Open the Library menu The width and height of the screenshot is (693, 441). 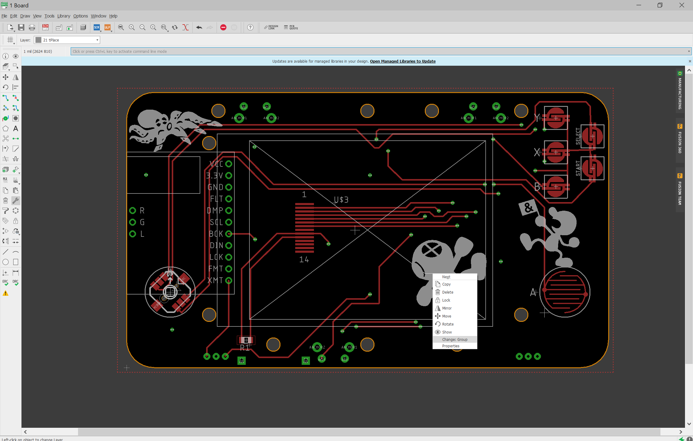click(x=64, y=16)
